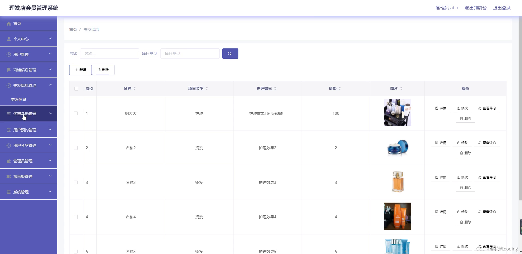Image resolution: width=522 pixels, height=254 pixels.
Task: Click the globe icon of 用户分享管理
Action: click(x=9, y=145)
